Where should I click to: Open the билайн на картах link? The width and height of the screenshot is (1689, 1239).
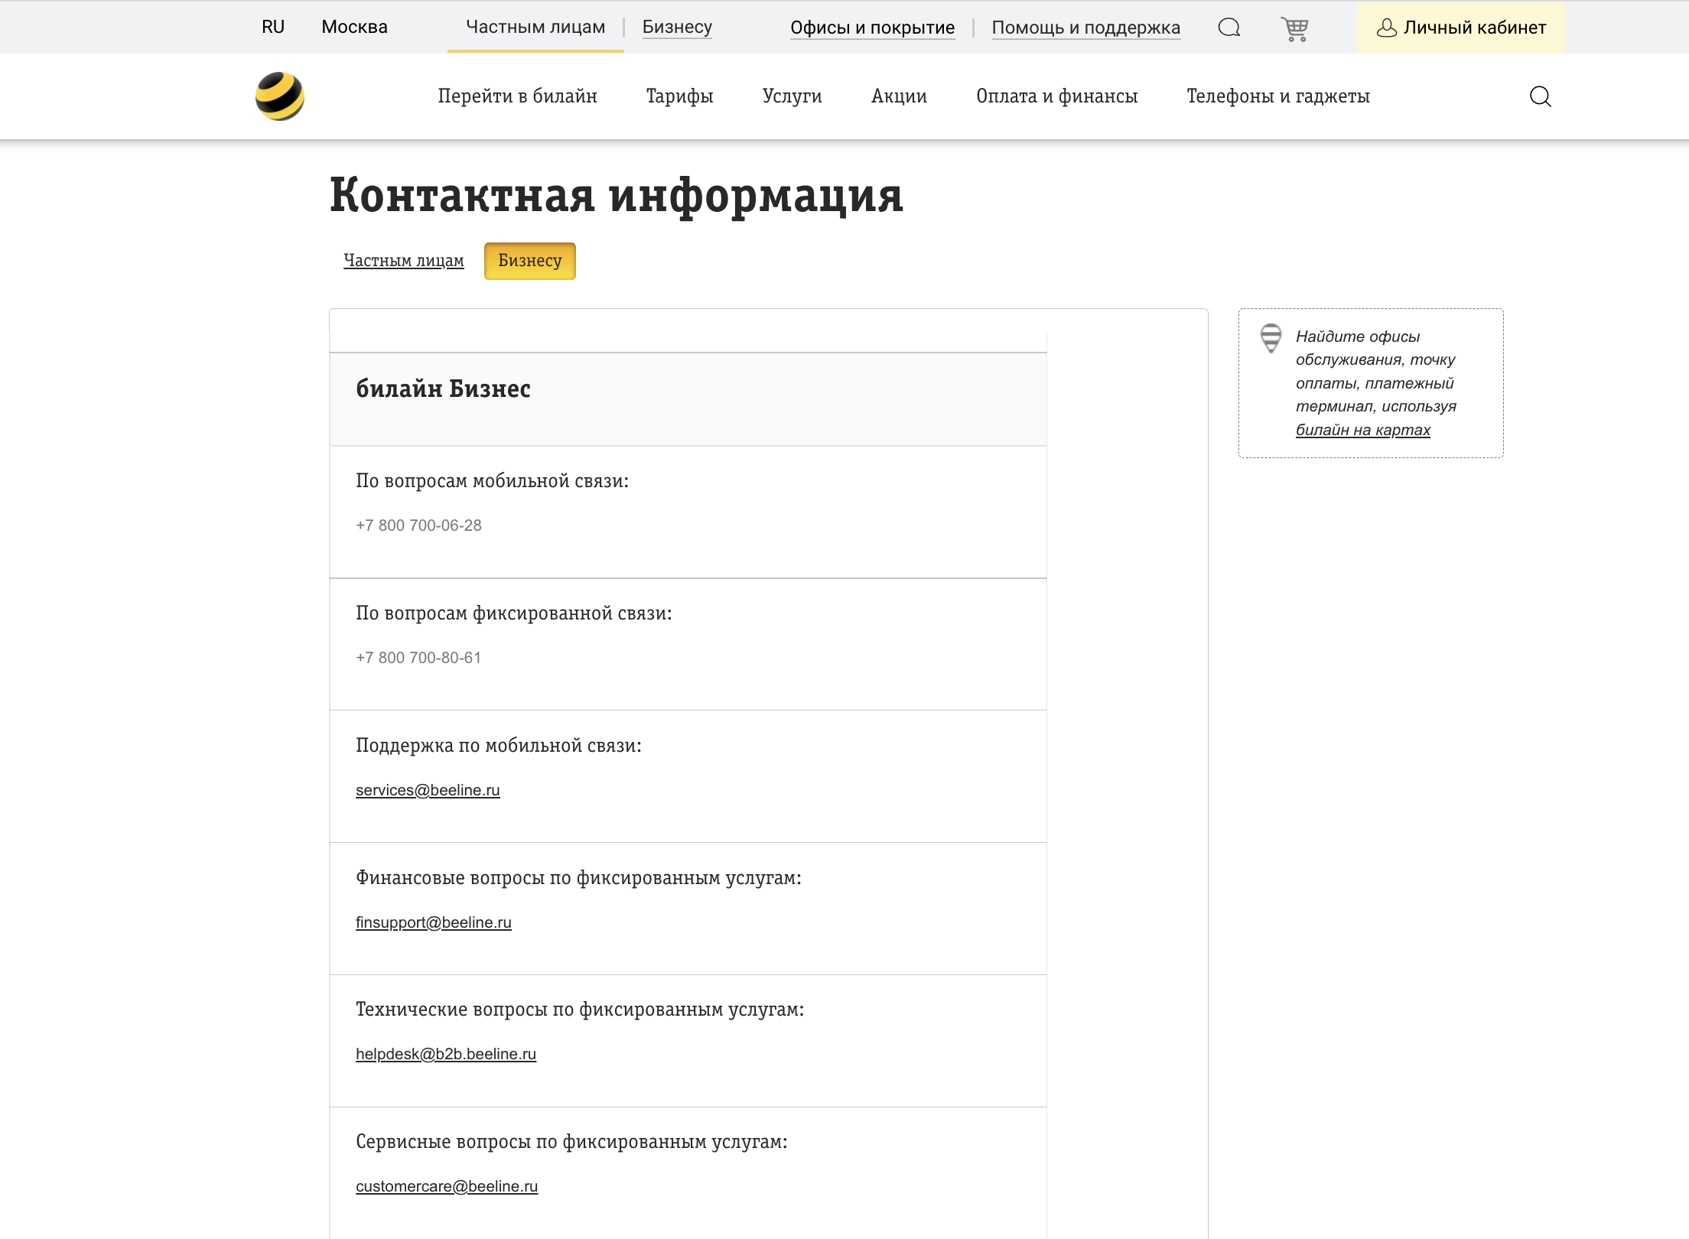(x=1363, y=430)
